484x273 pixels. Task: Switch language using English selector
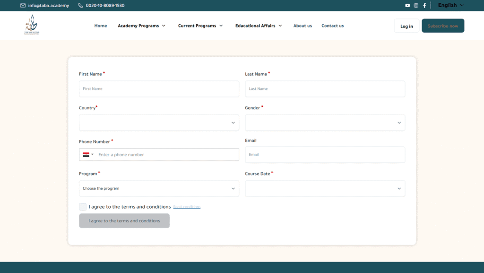pos(450,6)
